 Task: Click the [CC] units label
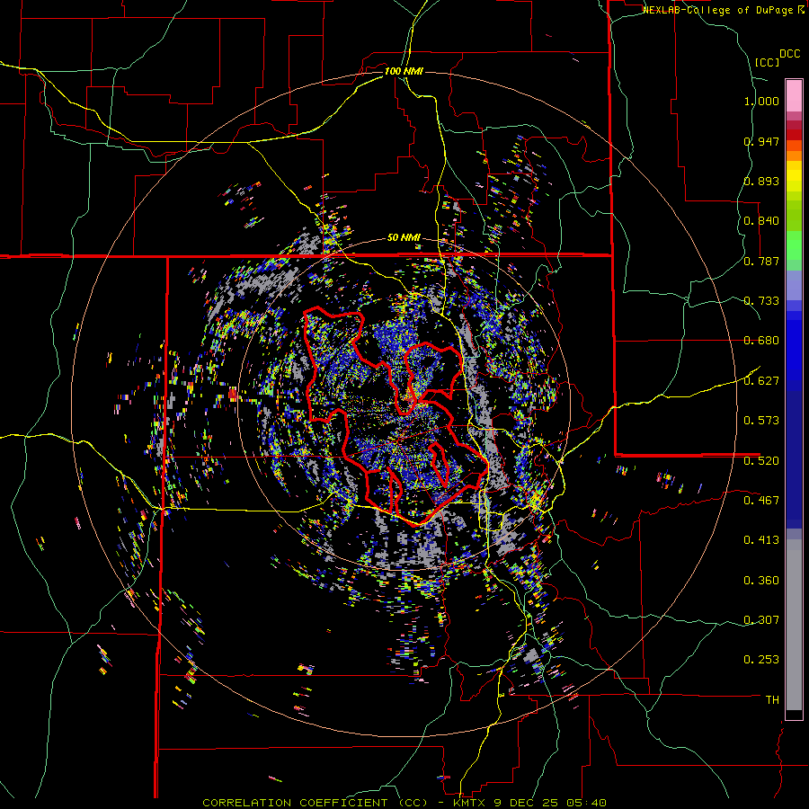[x=767, y=62]
